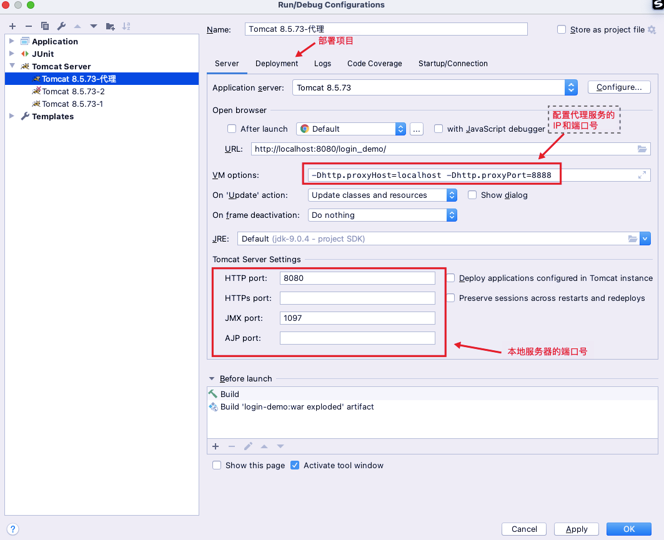This screenshot has height=540, width=664.
Task: Toggle the After launch checkbox
Action: click(232, 129)
